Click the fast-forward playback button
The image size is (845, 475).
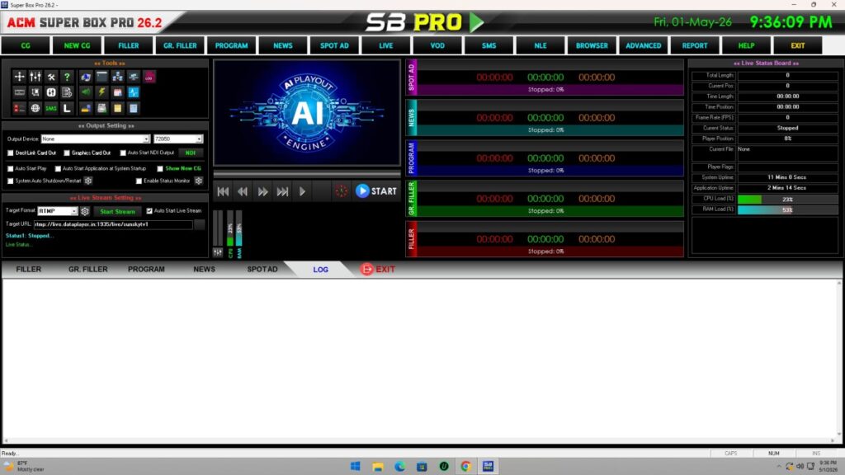pos(262,191)
